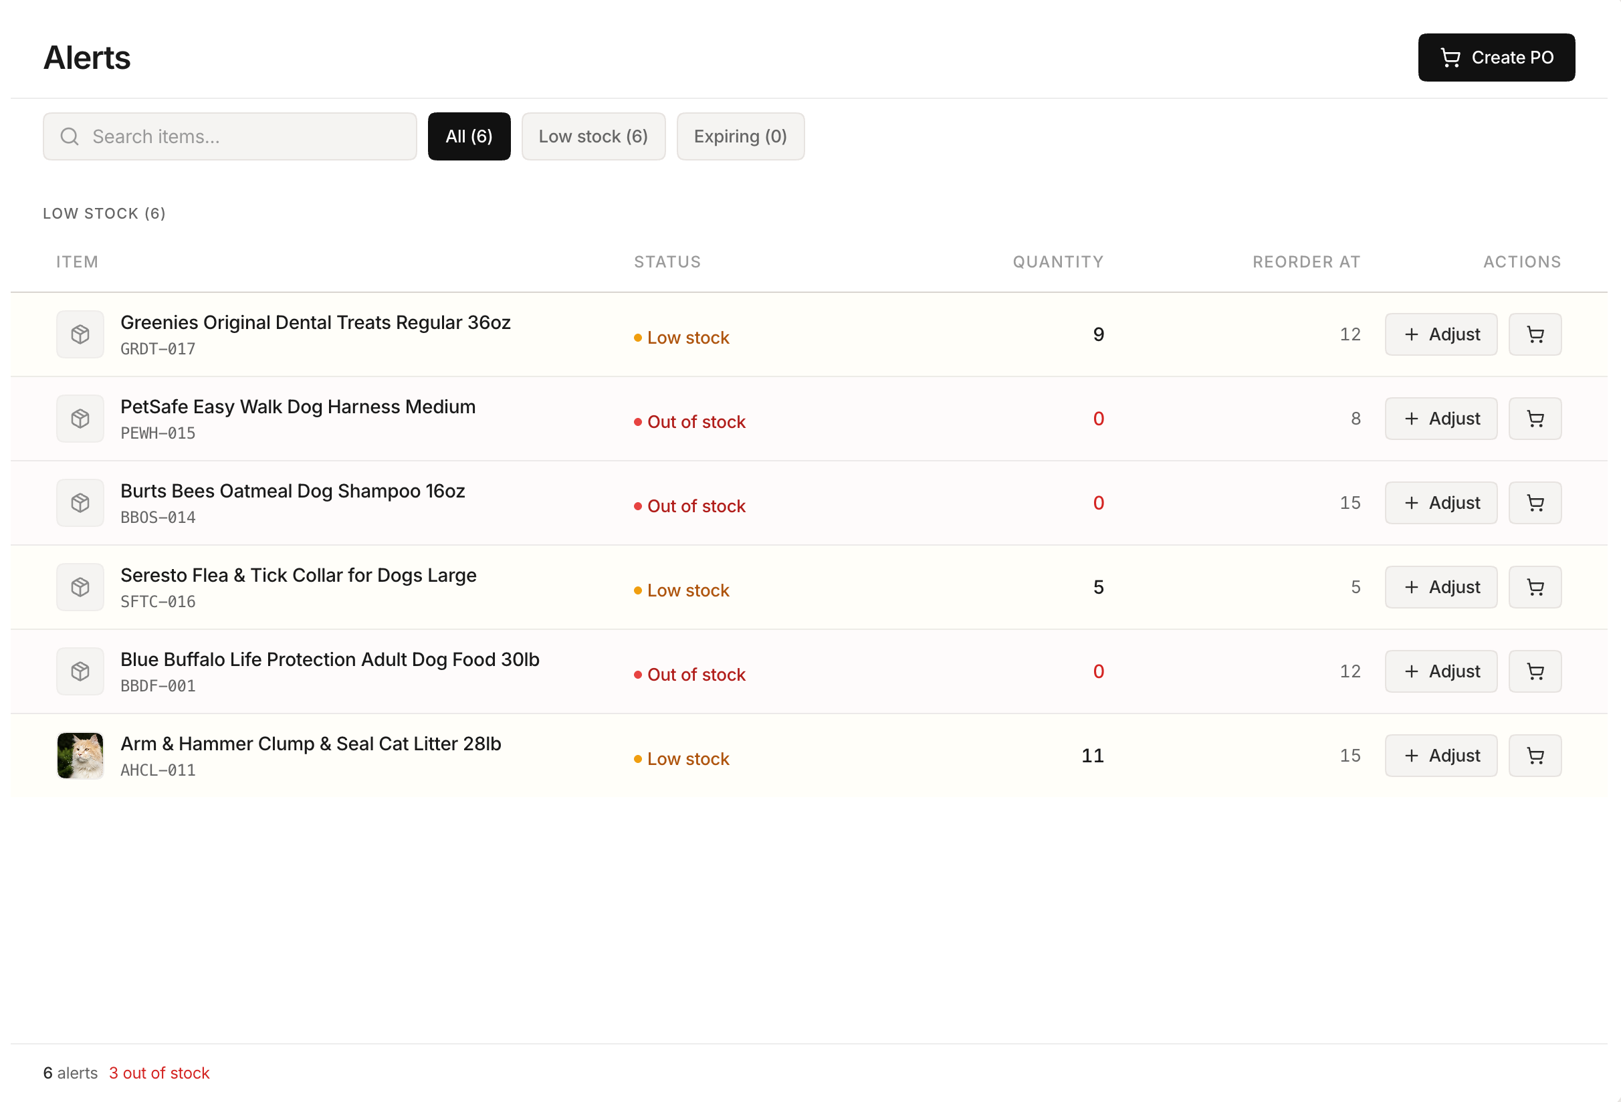Click the package icon for Burts Bees Shampoo

(80, 502)
